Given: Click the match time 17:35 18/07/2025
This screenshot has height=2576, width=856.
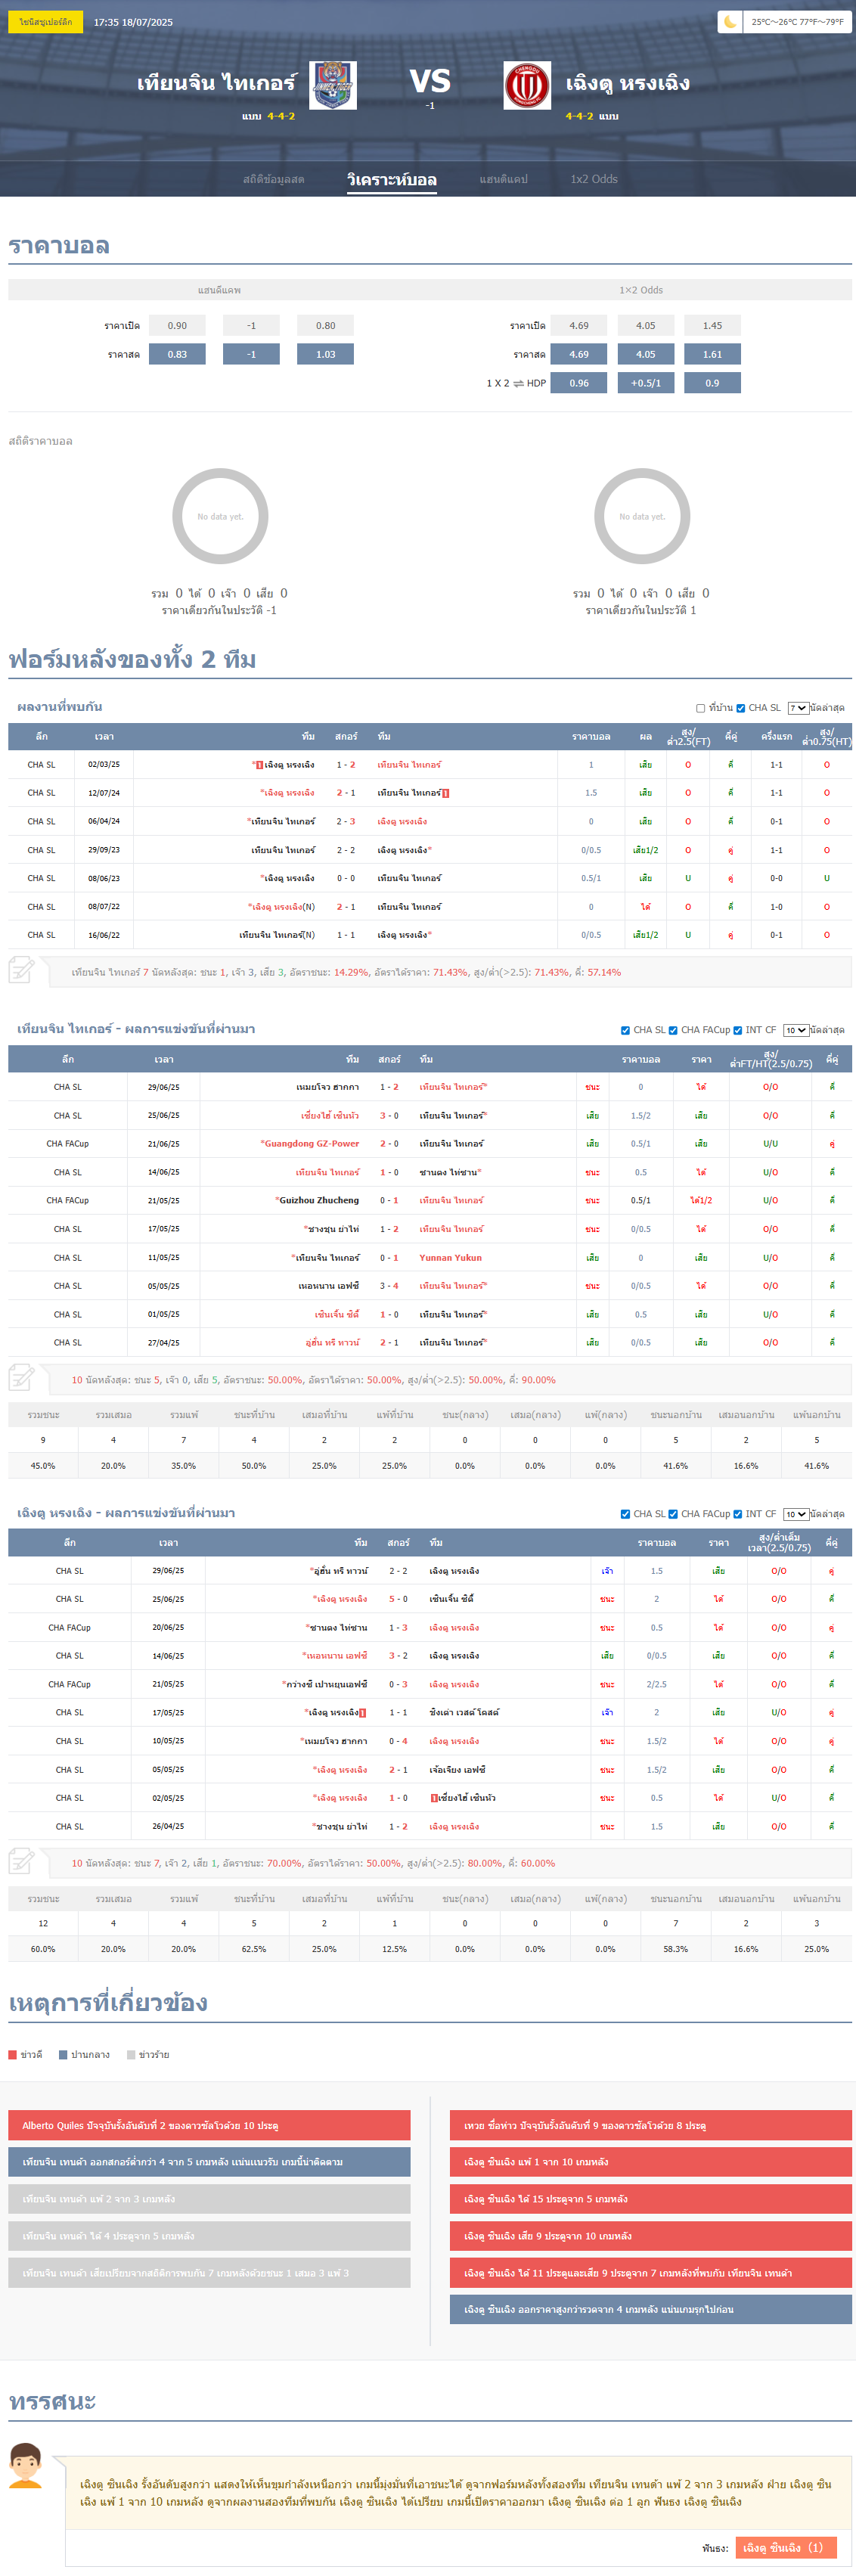Looking at the screenshot, I should (133, 22).
